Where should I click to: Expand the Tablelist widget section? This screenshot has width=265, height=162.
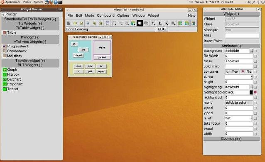point(30,60)
